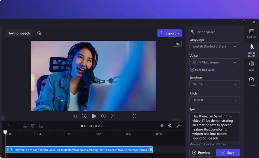Viewport: 259px width, 158px height.
Task: Maximize the application window
Action: [244, 22]
